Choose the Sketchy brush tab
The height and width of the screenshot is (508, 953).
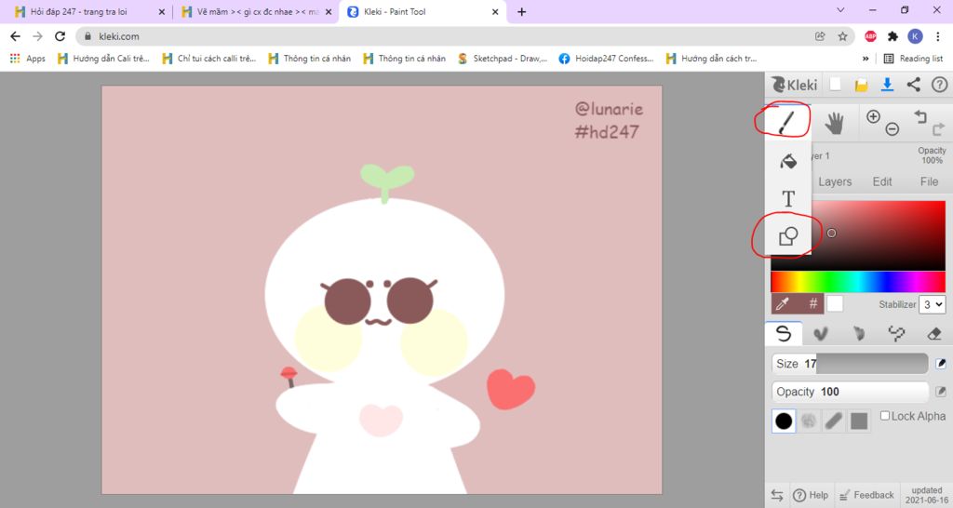tap(859, 334)
